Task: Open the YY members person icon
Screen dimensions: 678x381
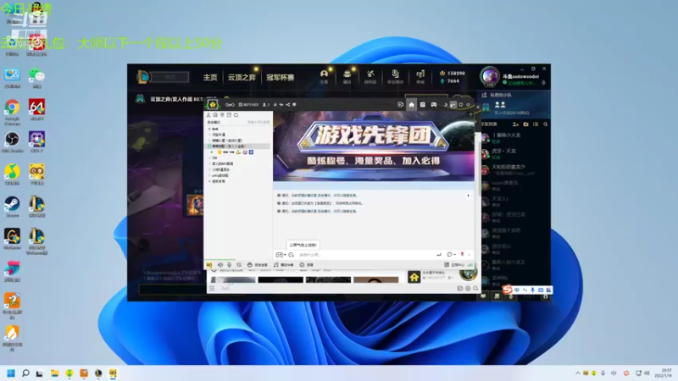Action: coord(208,115)
